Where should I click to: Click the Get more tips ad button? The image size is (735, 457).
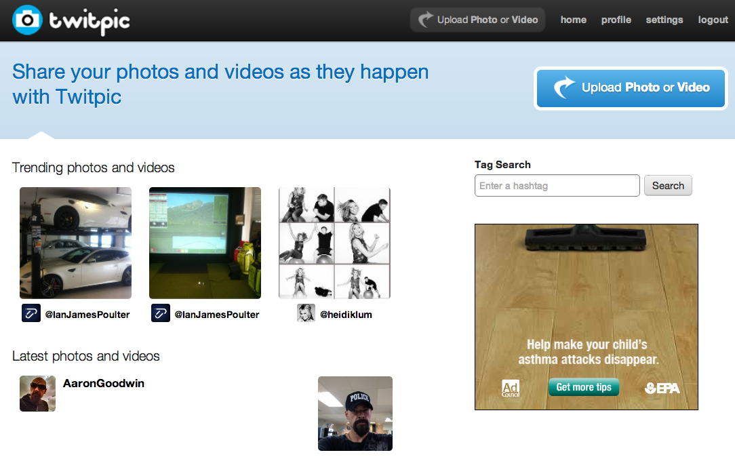584,387
